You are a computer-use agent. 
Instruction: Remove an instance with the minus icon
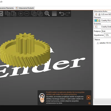tap(27, 14)
